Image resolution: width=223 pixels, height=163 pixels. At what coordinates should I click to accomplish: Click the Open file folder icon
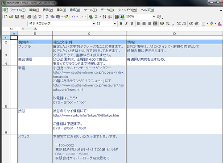pos(11,17)
